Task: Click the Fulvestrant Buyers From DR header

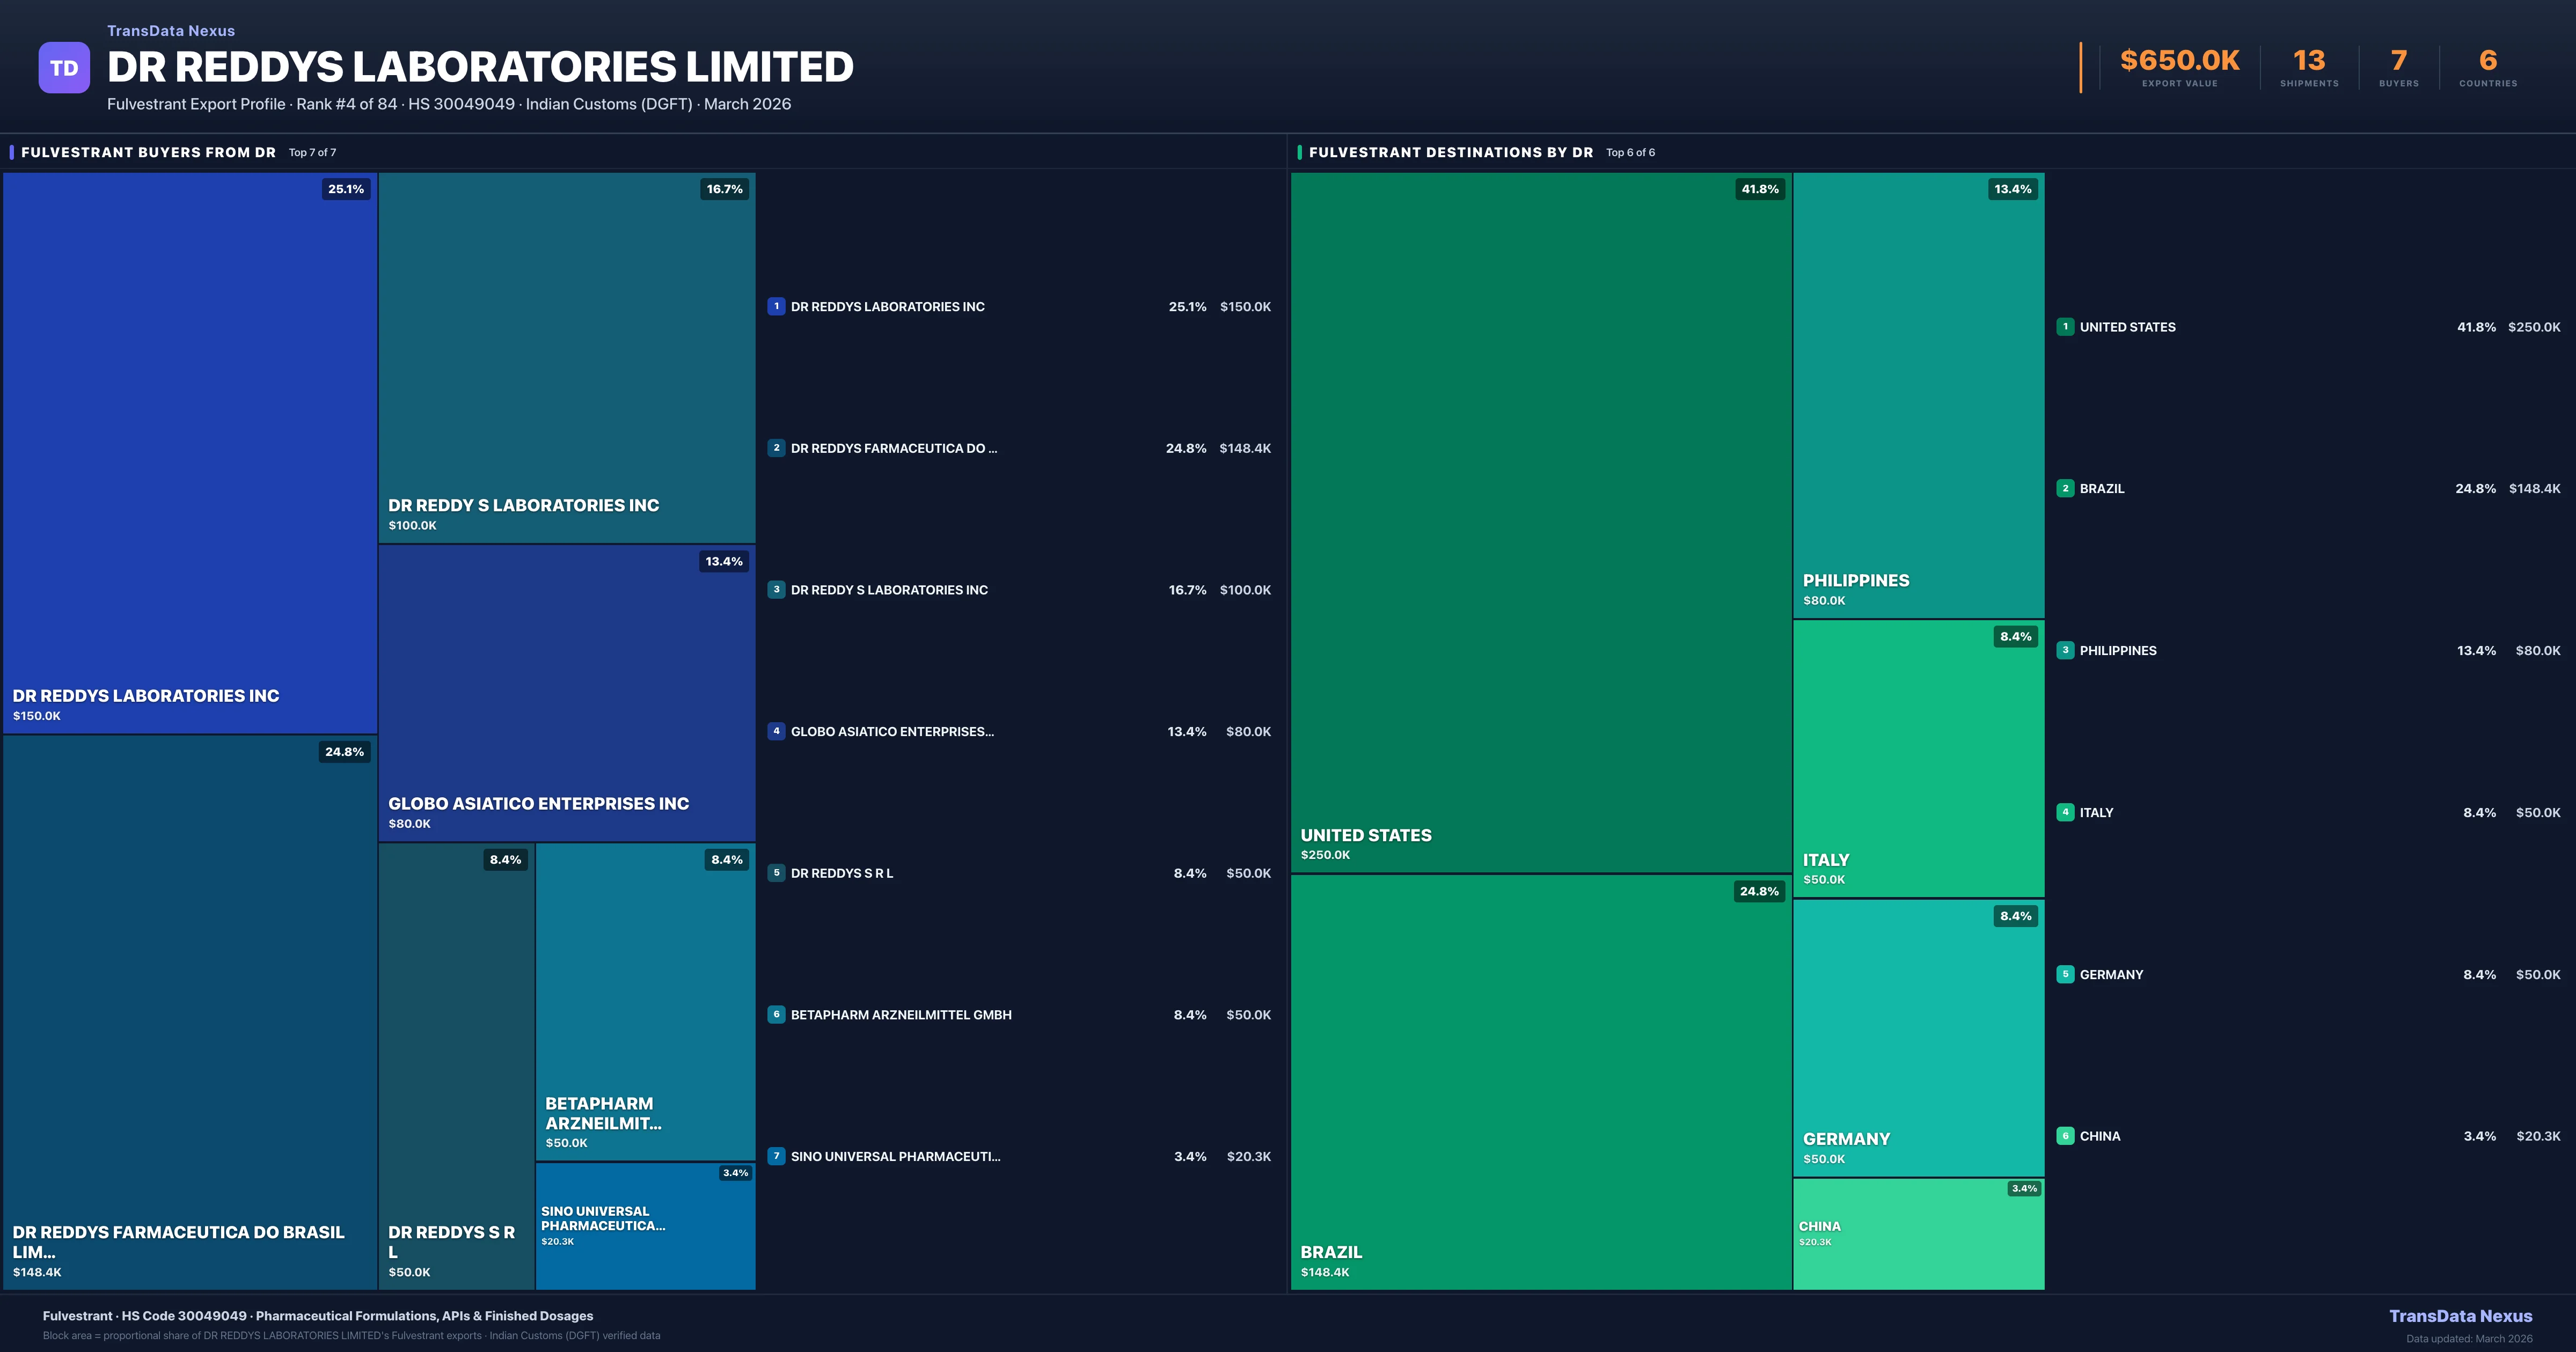Action: pyautogui.click(x=148, y=153)
